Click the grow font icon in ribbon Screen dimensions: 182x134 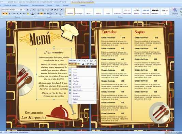click(x=28, y=10)
